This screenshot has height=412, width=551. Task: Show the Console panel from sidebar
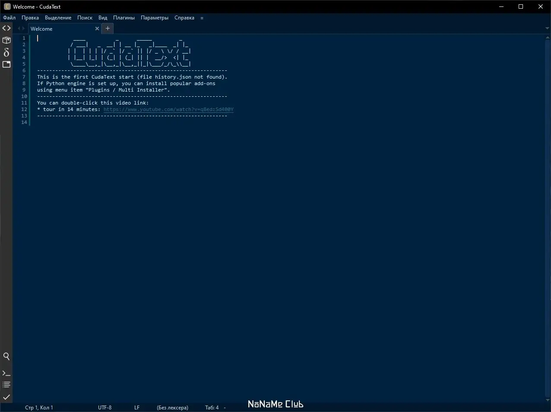pyautogui.click(x=6, y=373)
